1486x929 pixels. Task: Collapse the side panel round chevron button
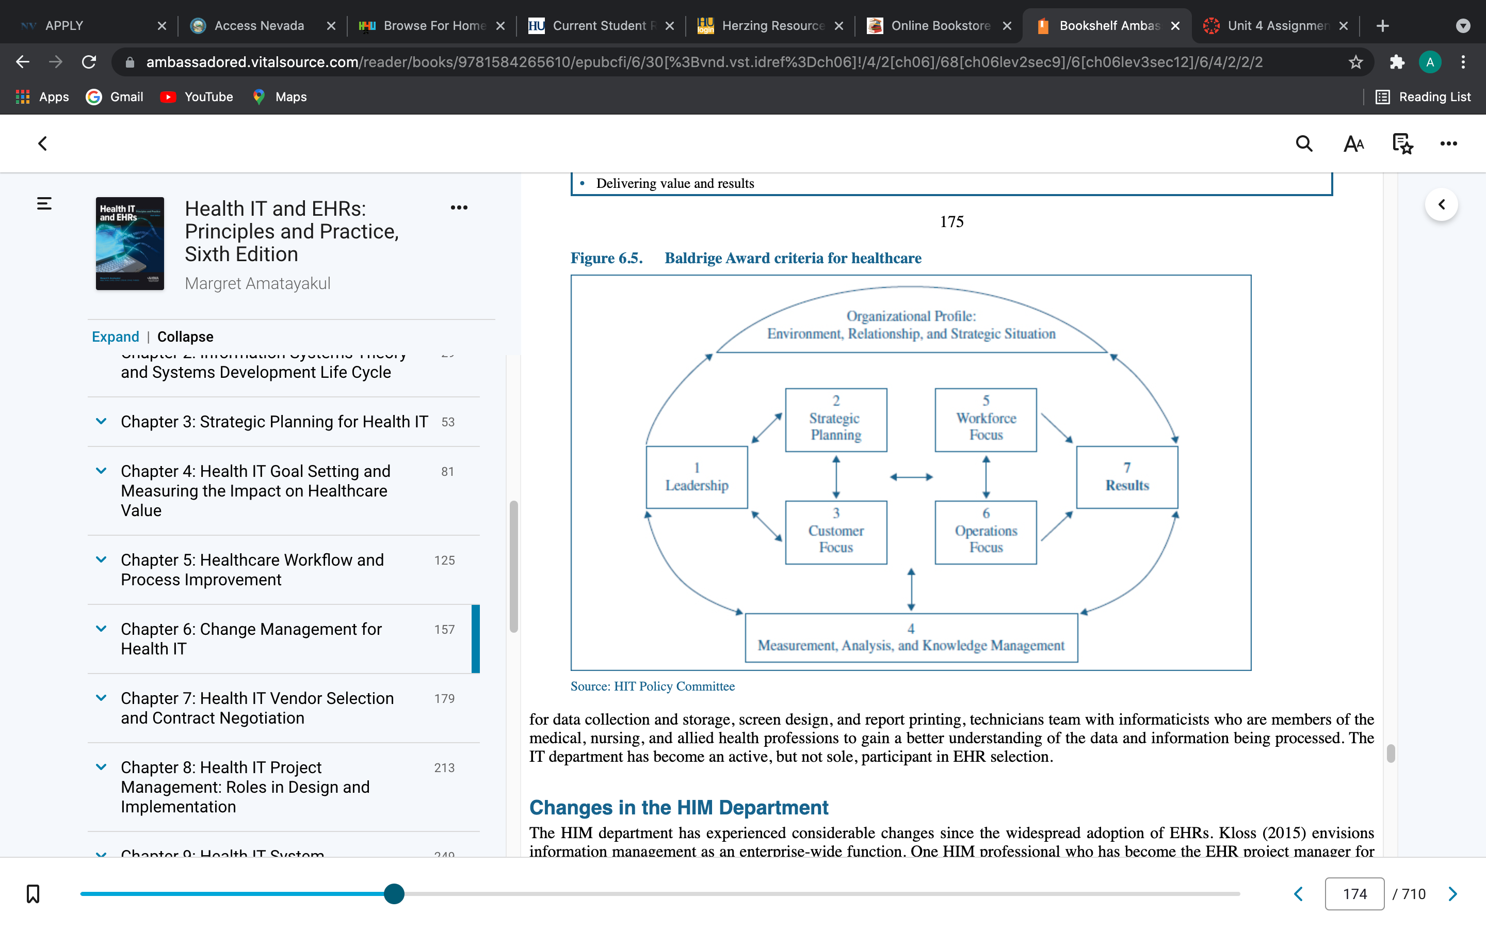pyautogui.click(x=1441, y=204)
